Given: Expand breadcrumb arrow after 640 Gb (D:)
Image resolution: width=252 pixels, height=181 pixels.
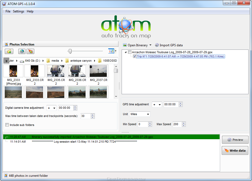Looking at the screenshot, I should [43, 61].
